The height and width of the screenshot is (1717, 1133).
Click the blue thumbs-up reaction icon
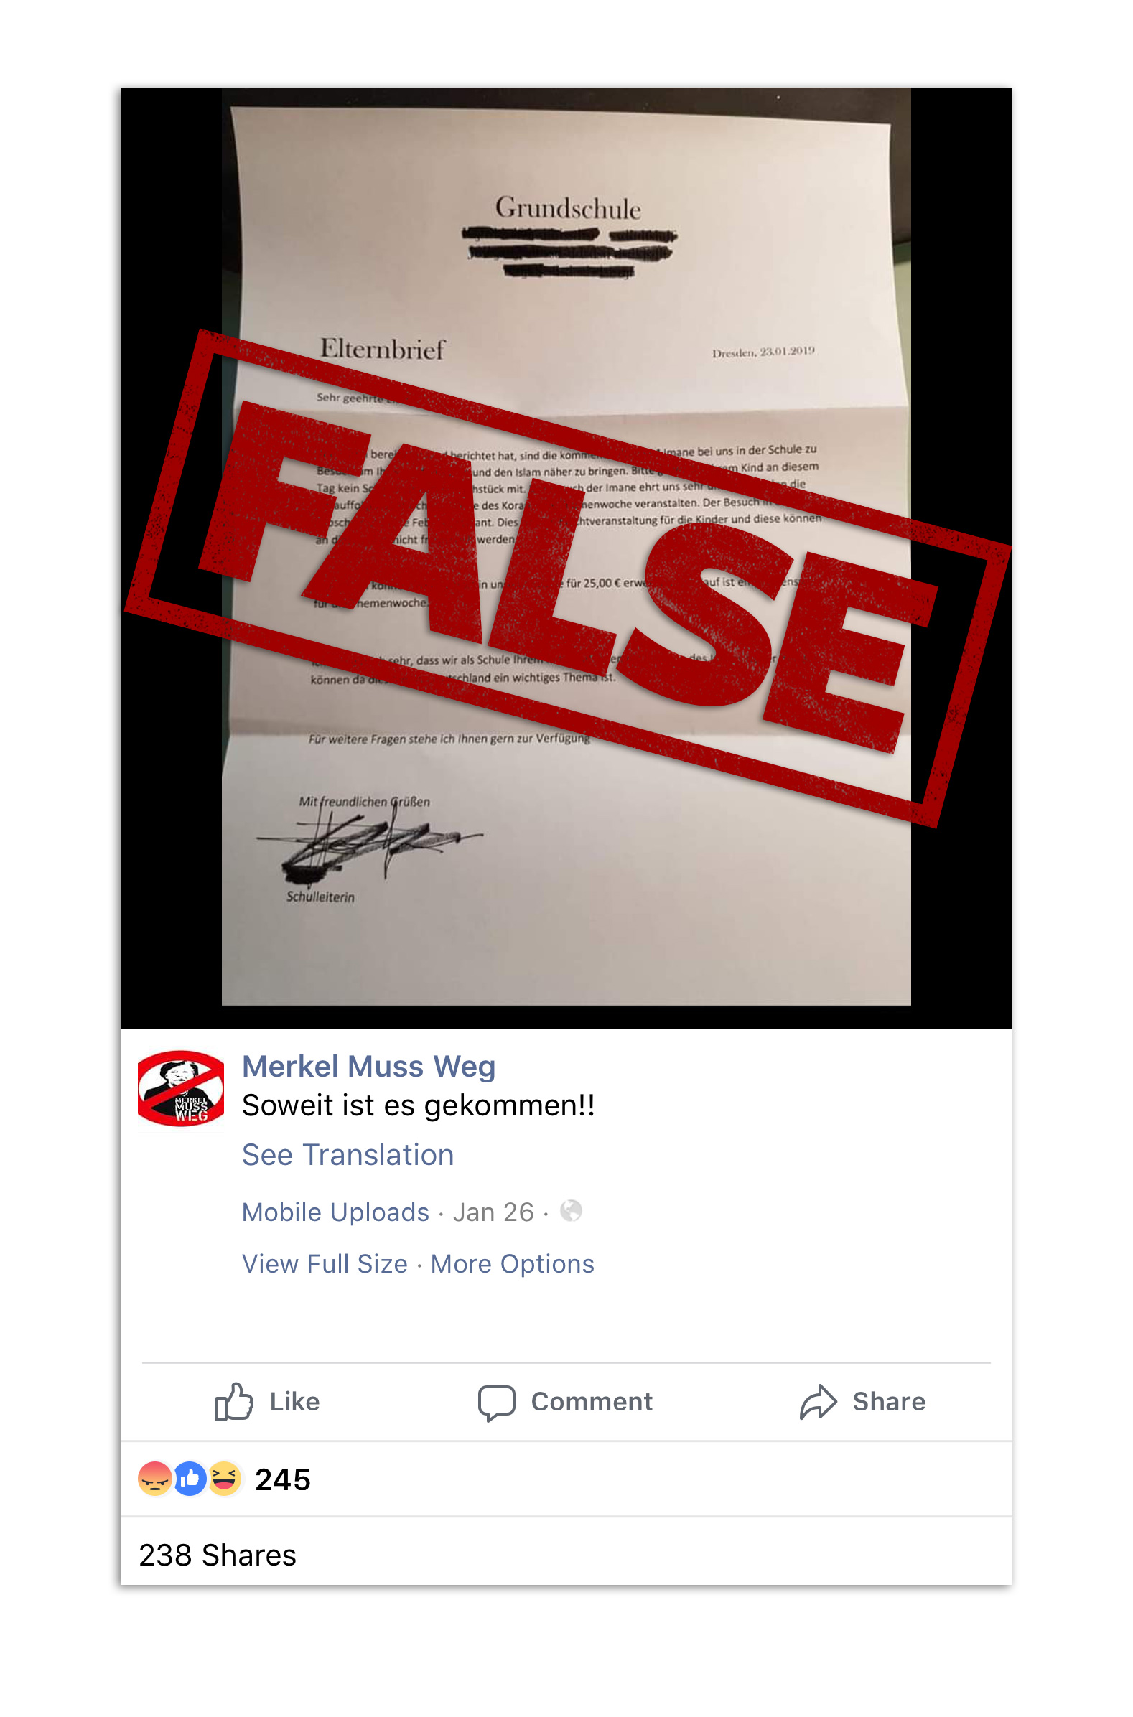pos(190,1479)
